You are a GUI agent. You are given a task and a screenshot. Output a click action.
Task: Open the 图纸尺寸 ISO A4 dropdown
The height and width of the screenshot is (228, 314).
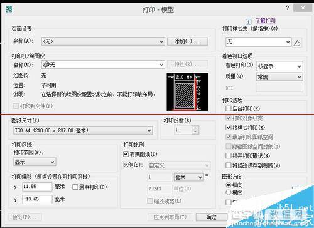click(x=83, y=130)
